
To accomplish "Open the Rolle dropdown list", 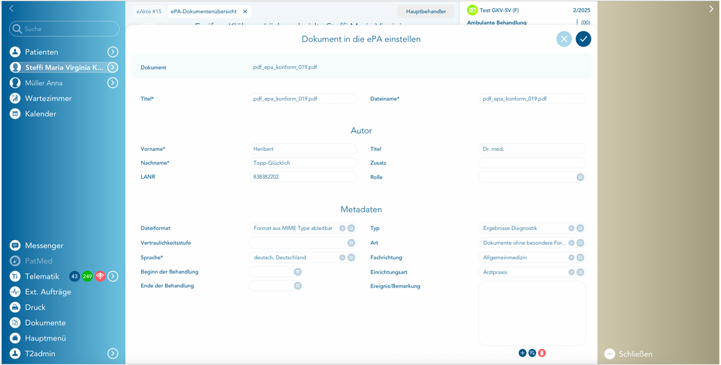I will (580, 177).
